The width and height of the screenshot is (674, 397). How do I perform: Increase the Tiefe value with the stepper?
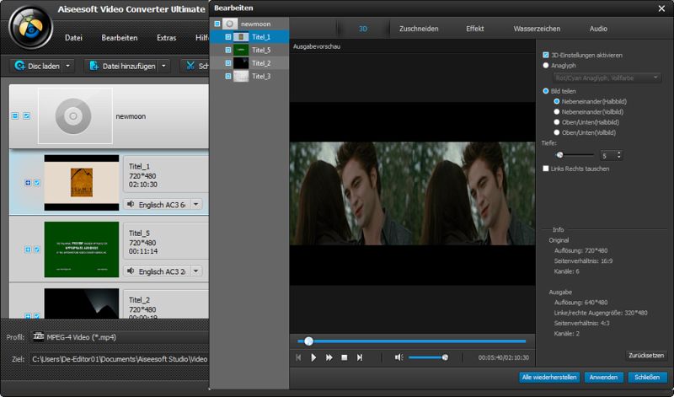tap(619, 153)
